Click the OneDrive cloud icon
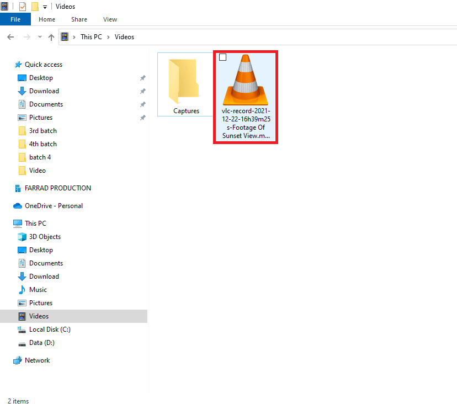 click(x=18, y=206)
